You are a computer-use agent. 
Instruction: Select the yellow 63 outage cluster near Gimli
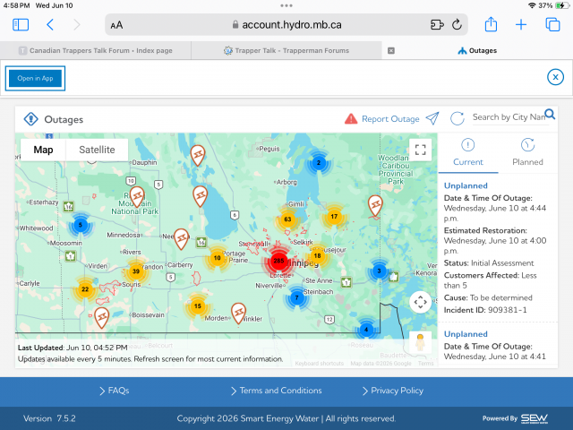tap(287, 219)
